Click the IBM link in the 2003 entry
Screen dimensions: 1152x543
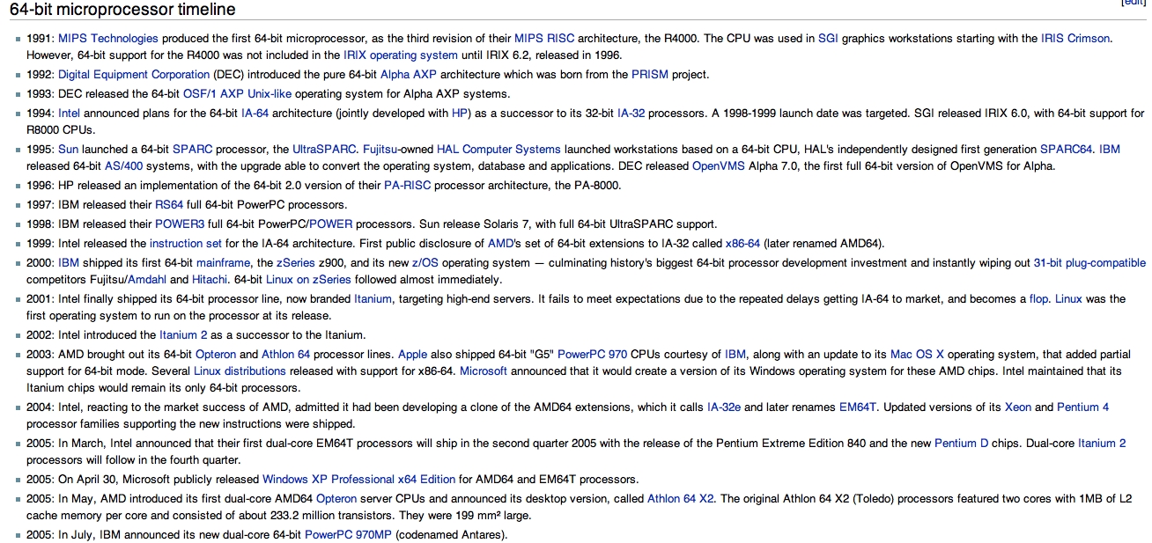[x=735, y=355]
